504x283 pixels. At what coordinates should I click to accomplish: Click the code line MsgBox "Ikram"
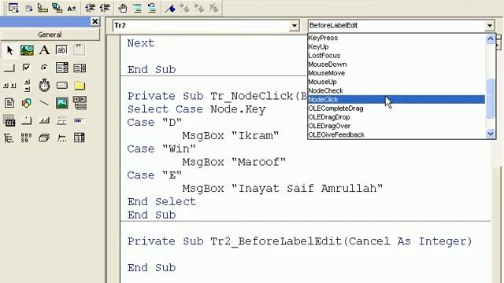pyautogui.click(x=231, y=136)
